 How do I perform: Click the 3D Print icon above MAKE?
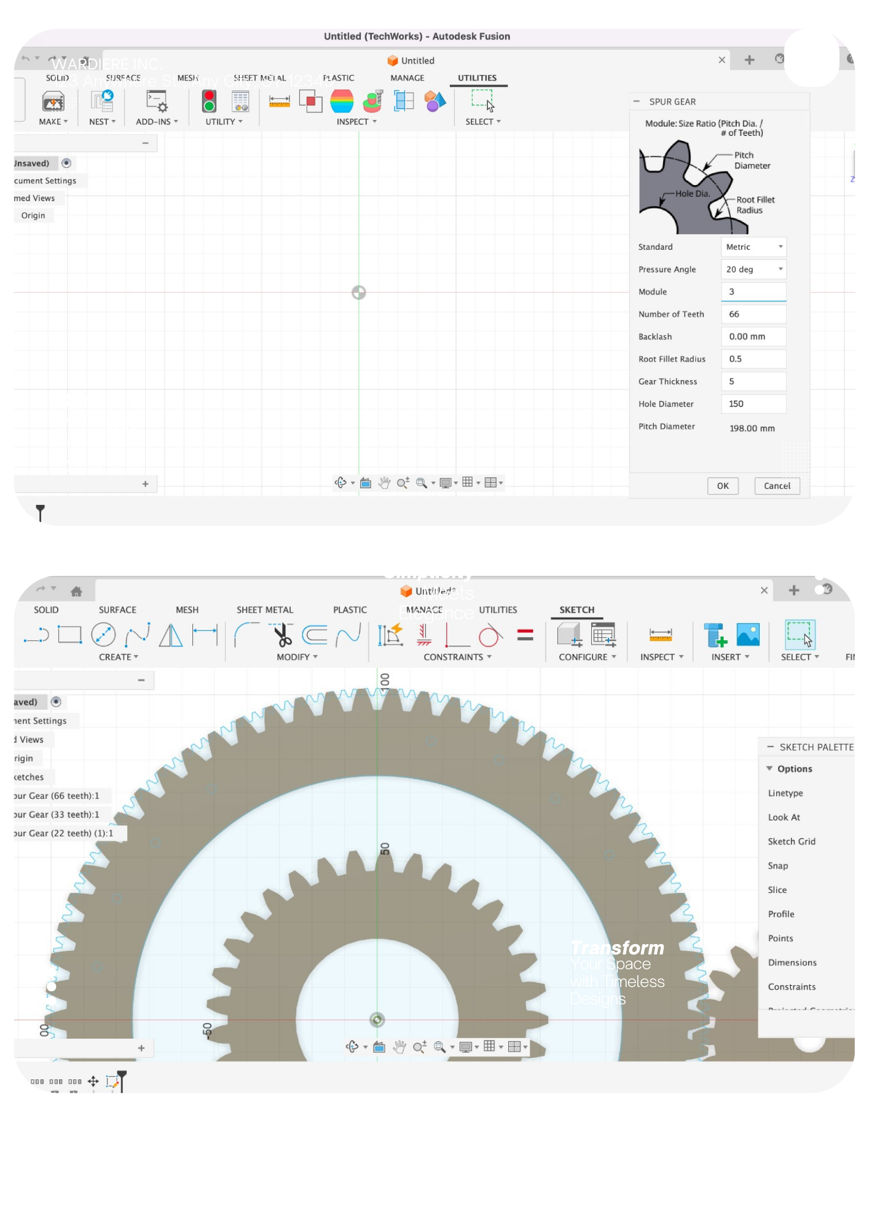coord(53,101)
